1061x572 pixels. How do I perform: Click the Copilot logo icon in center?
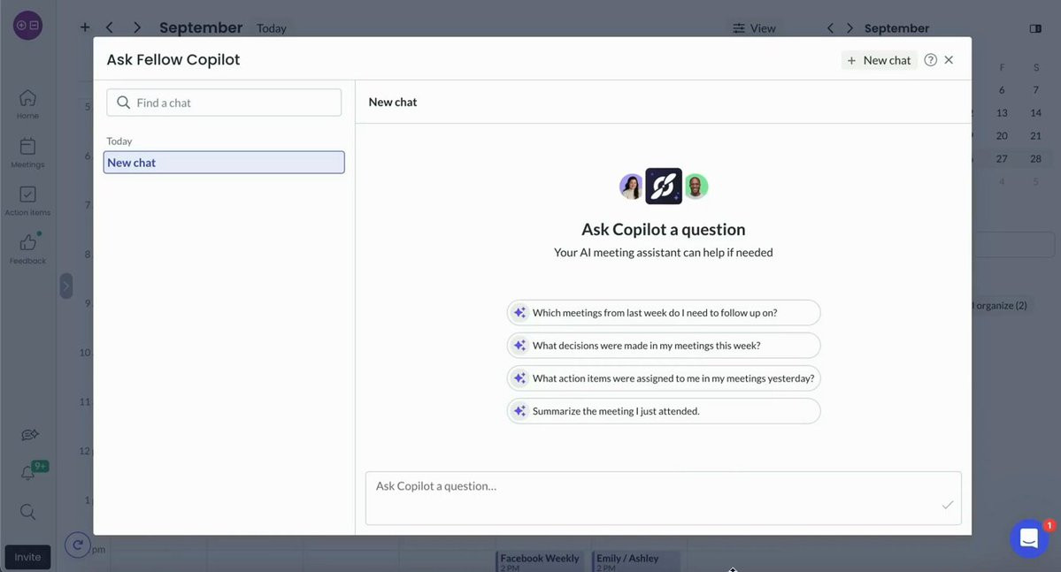pyautogui.click(x=663, y=186)
